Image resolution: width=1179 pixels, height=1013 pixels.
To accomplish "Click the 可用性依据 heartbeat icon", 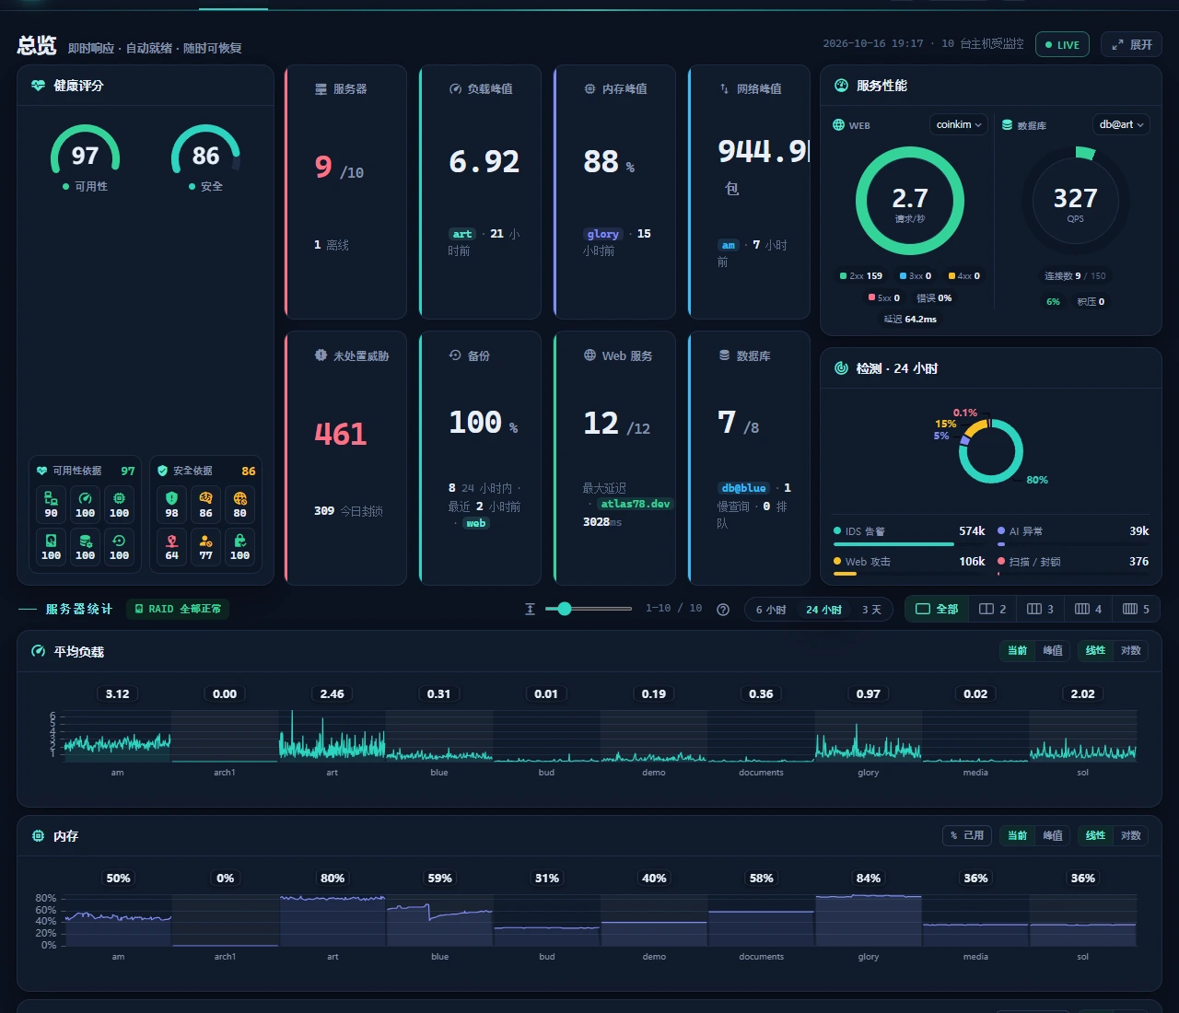I will coord(41,471).
